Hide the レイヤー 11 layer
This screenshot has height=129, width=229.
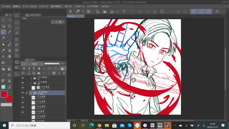pos(23,88)
